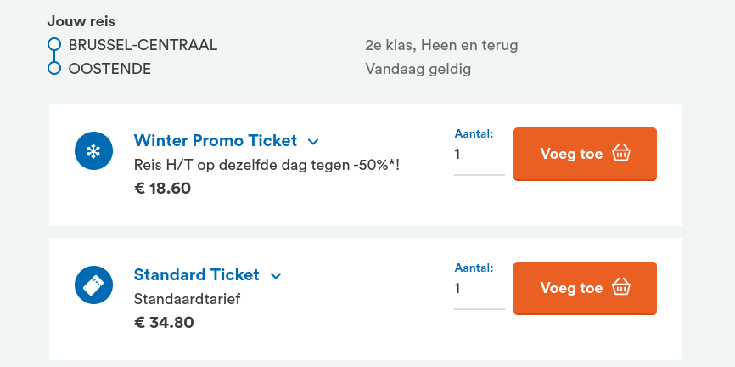Image resolution: width=735 pixels, height=367 pixels.
Task: Open the Standard Ticket title link
Action: (197, 275)
